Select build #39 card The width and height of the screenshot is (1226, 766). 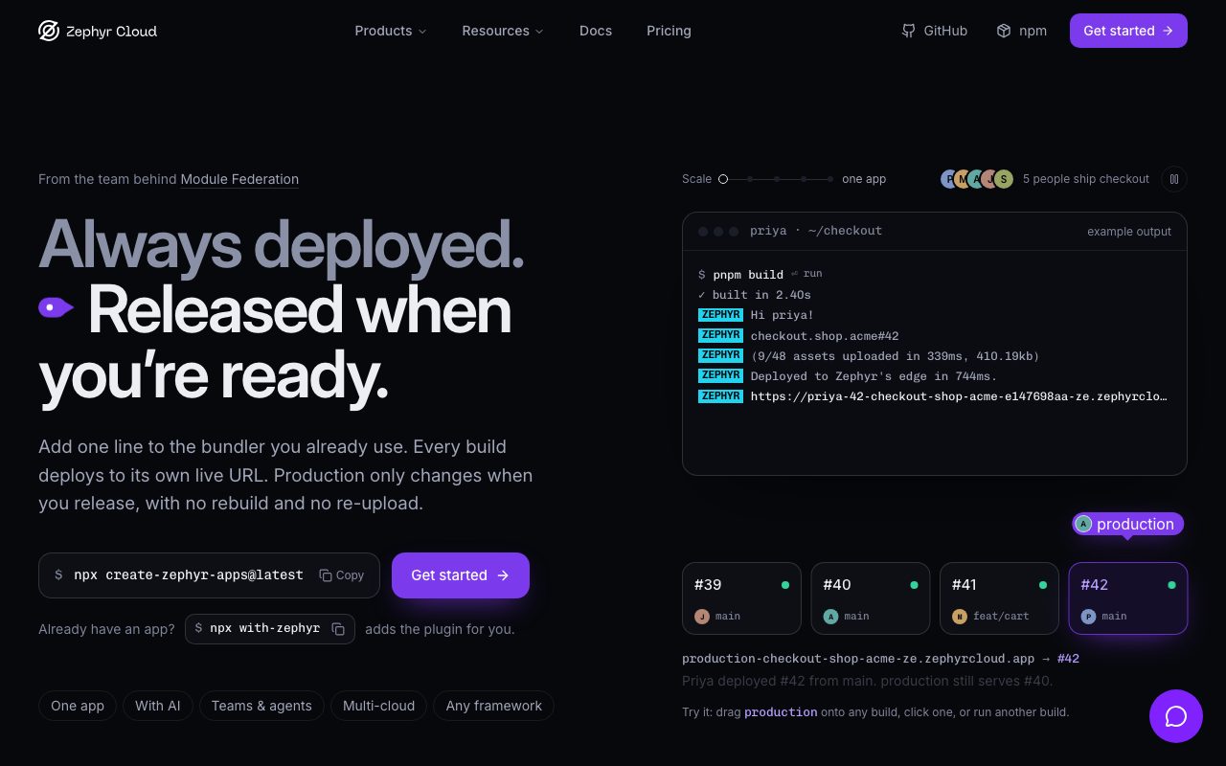(741, 598)
